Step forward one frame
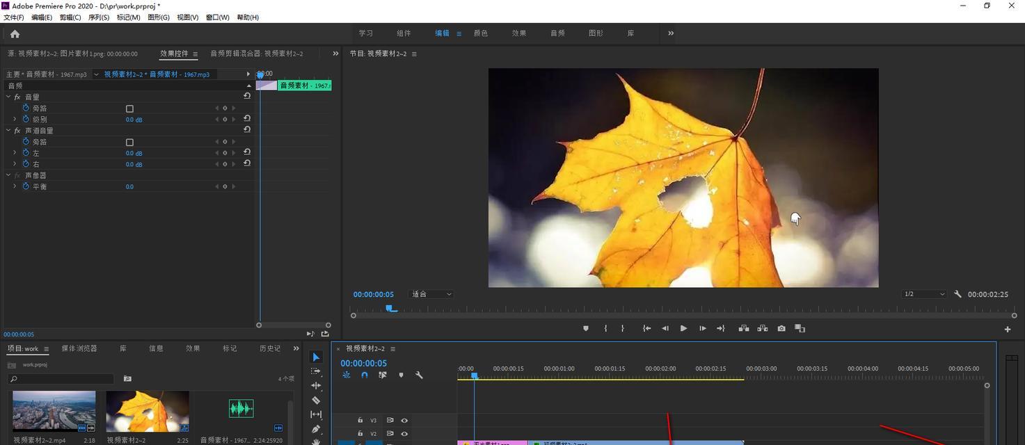1025x445 pixels. click(x=702, y=328)
